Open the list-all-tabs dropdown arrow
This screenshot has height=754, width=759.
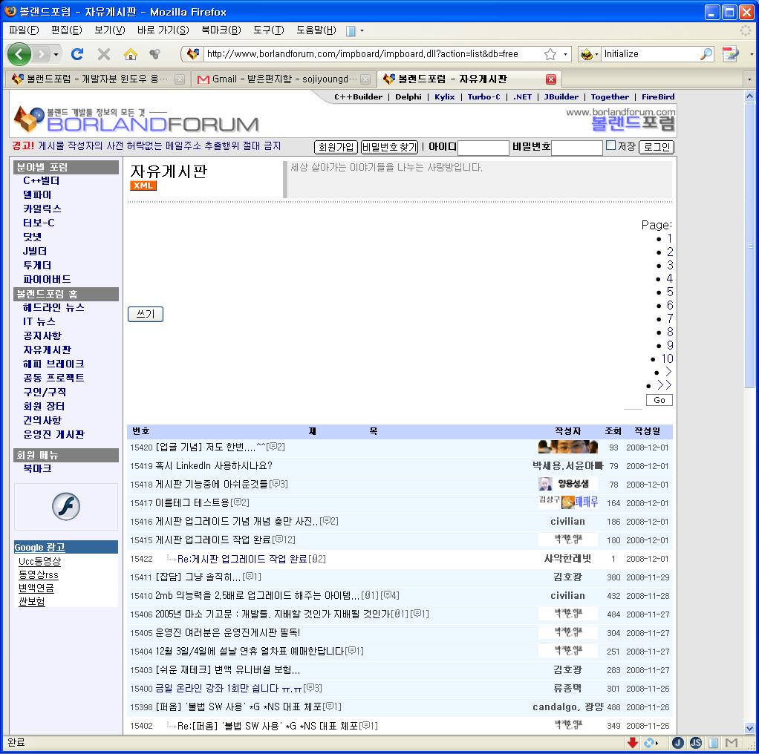(x=749, y=79)
